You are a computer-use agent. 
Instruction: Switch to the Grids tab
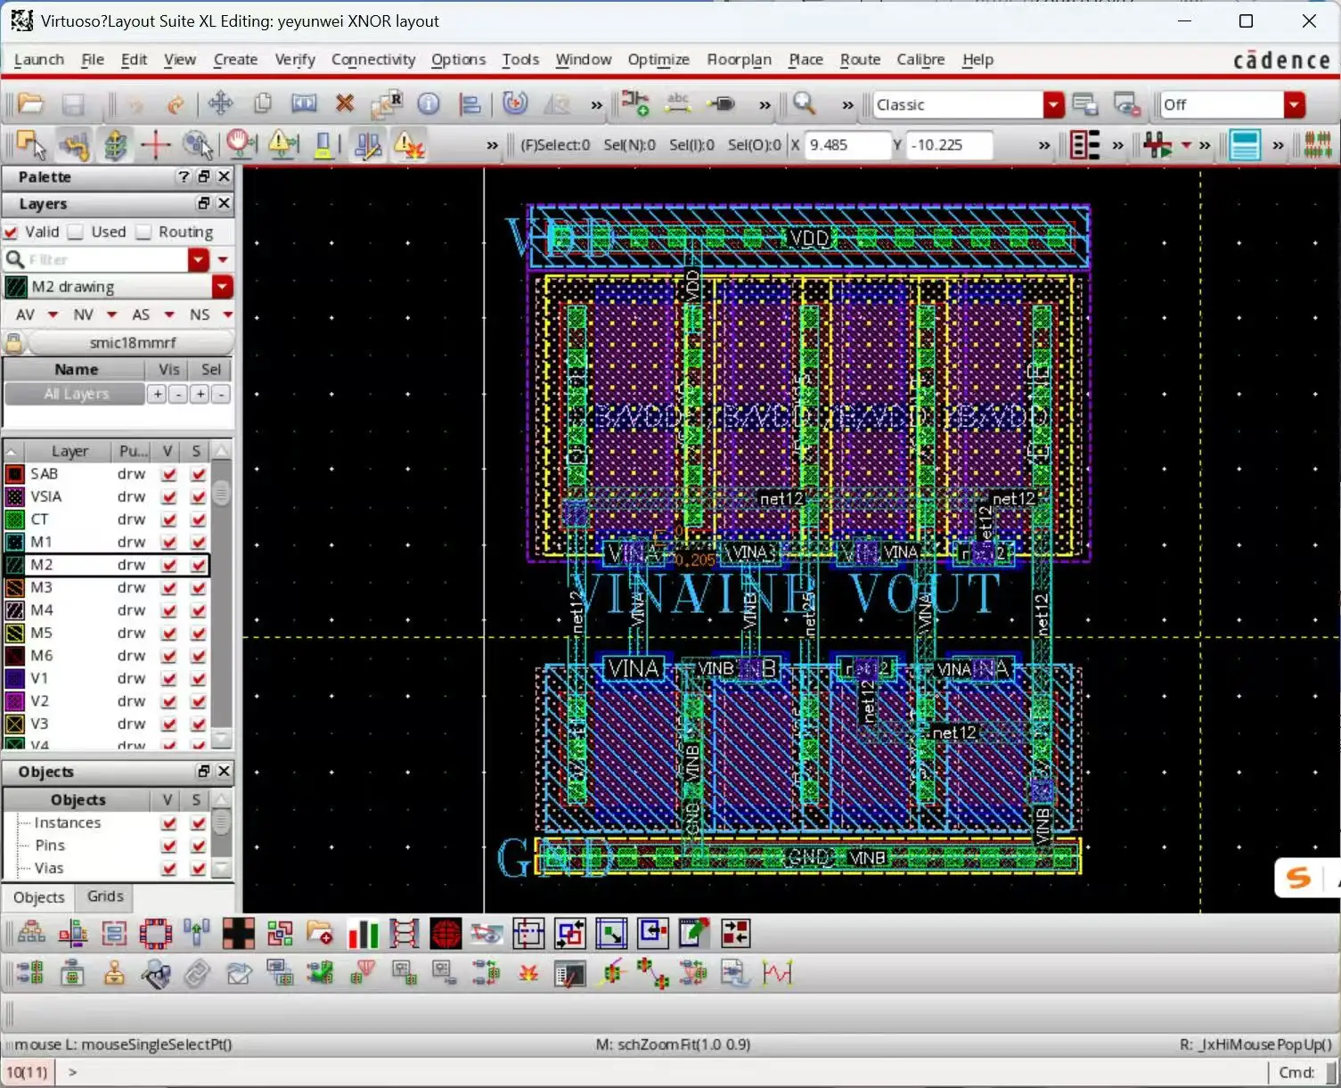tap(105, 896)
